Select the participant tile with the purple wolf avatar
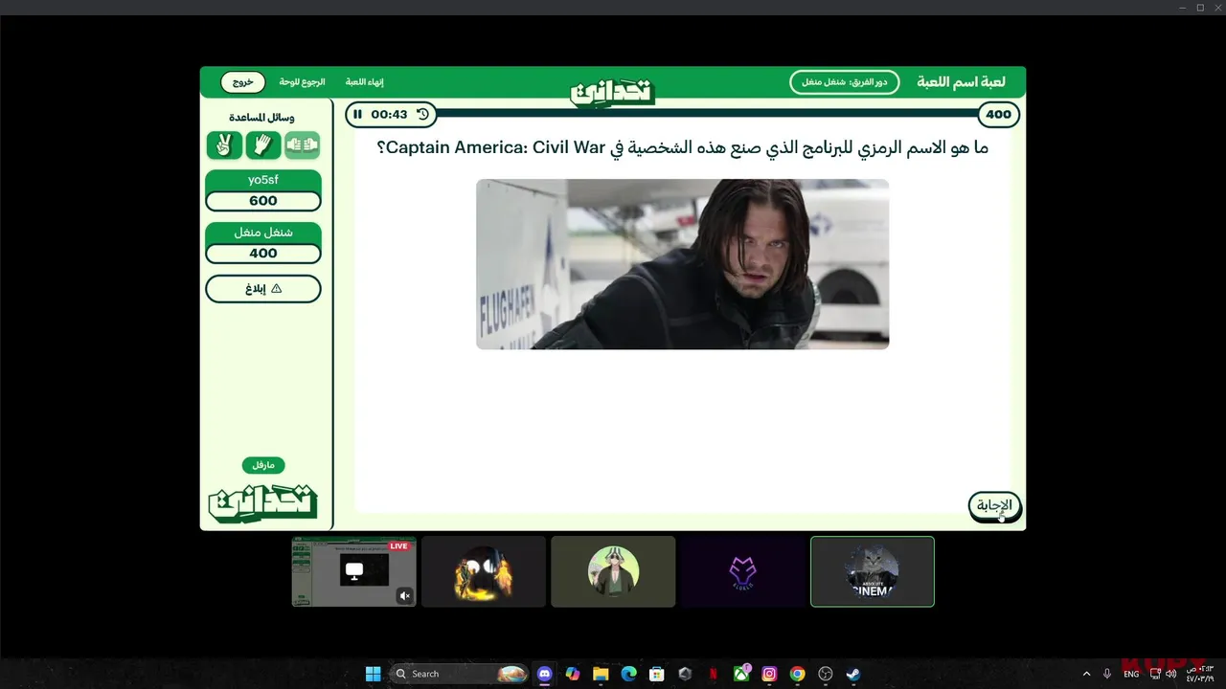Screen dimensions: 1226x689 coord(742,571)
